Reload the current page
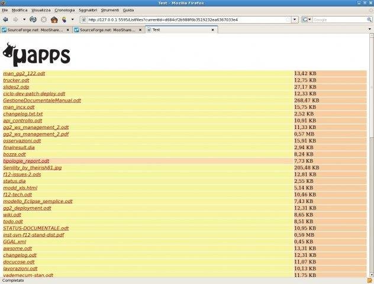Image resolution: width=374 pixels, height=284 pixels. click(x=33, y=20)
